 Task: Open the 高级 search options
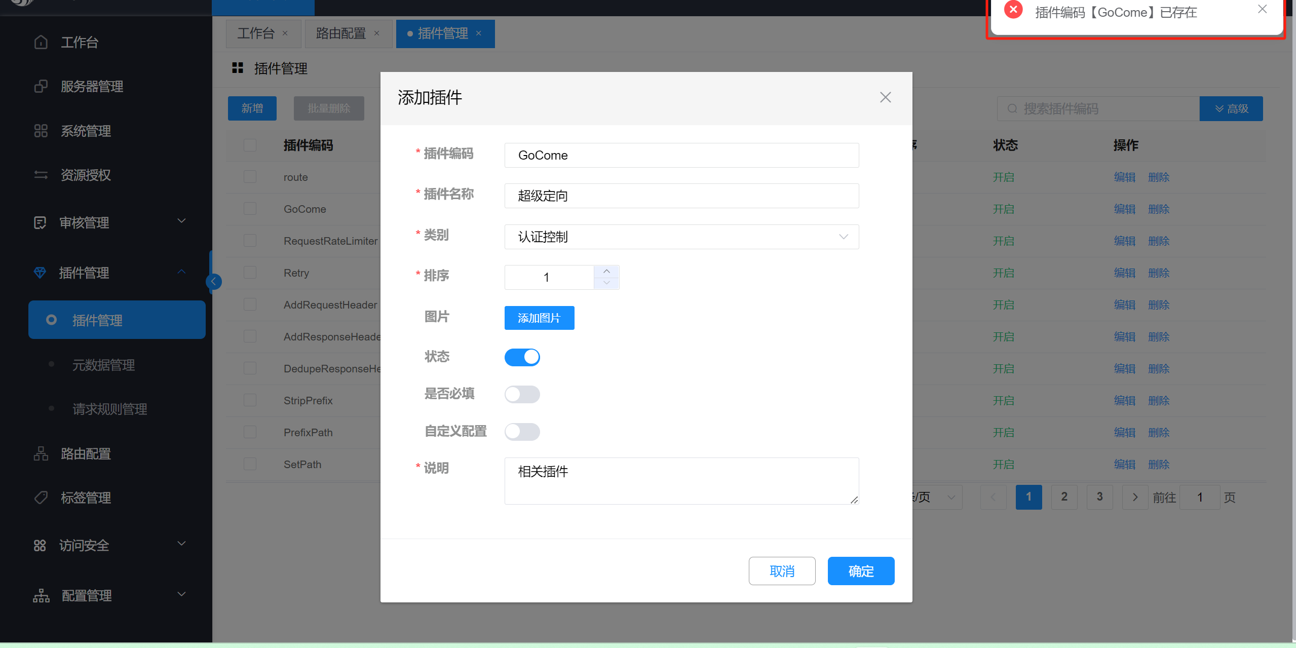tap(1231, 108)
